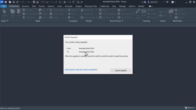Select the Curtain Grid tool
196x110 pixels.
point(56,14)
